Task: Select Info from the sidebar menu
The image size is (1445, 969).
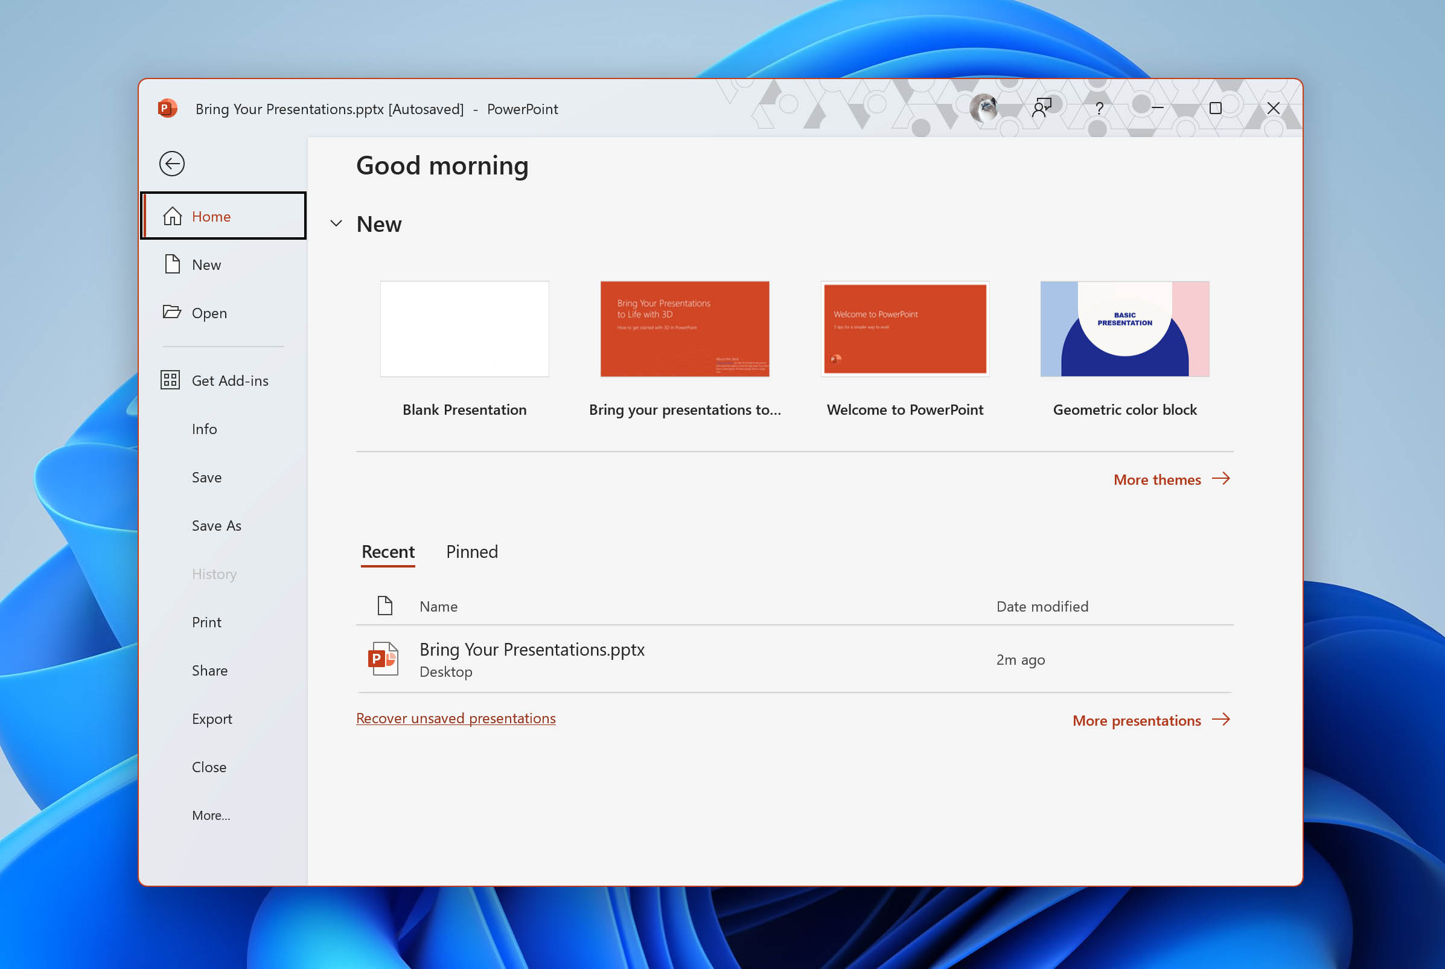Action: [204, 428]
